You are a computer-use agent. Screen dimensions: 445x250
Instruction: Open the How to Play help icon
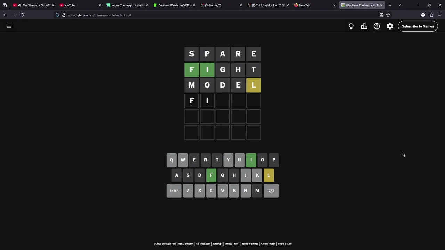377,26
